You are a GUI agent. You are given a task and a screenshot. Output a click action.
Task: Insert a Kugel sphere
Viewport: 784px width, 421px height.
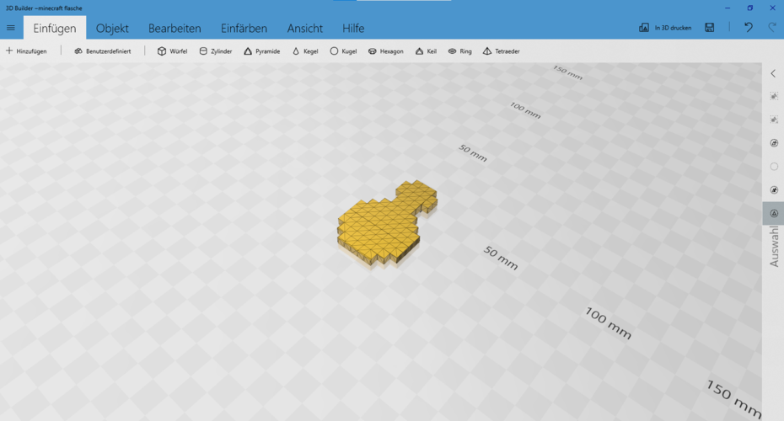pos(343,51)
